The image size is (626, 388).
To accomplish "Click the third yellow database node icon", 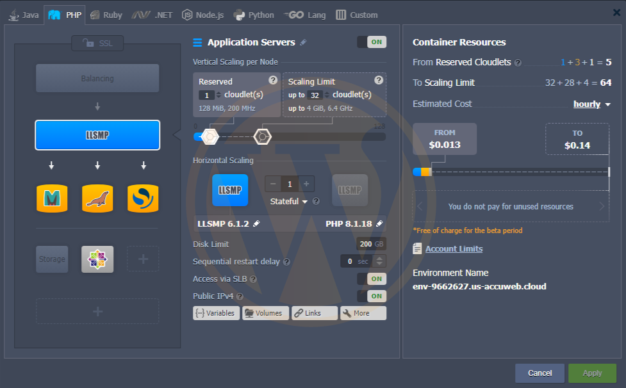I will (x=143, y=198).
